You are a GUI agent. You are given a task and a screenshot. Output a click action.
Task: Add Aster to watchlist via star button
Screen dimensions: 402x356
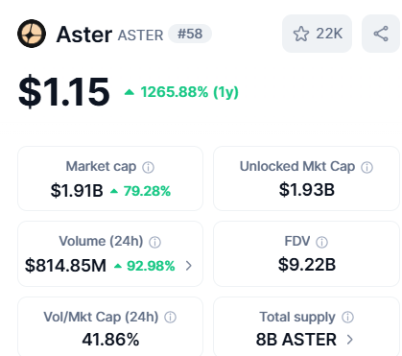[317, 34]
